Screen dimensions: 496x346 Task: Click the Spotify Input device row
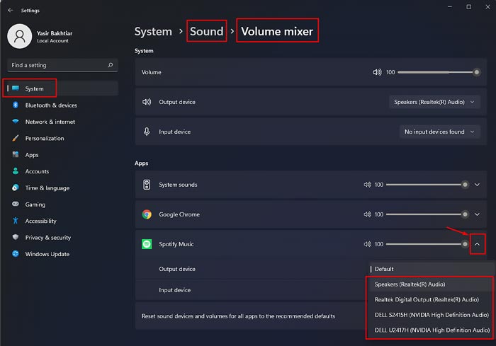tap(251, 290)
